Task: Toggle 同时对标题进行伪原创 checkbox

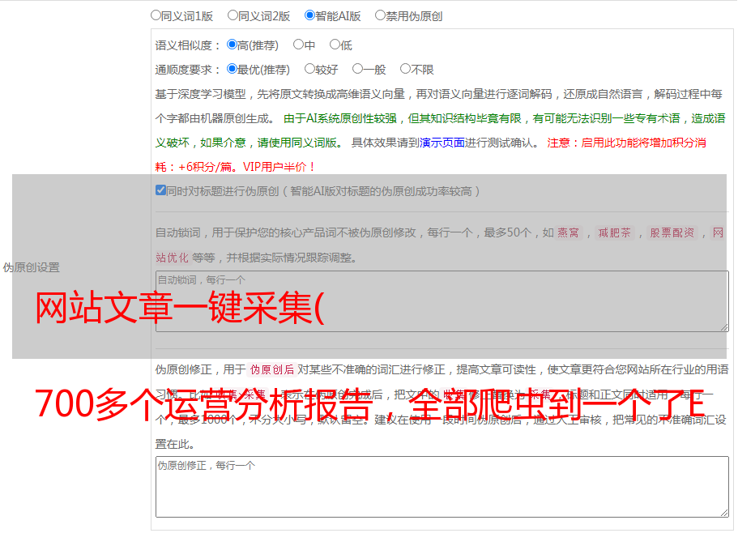Action: click(160, 190)
